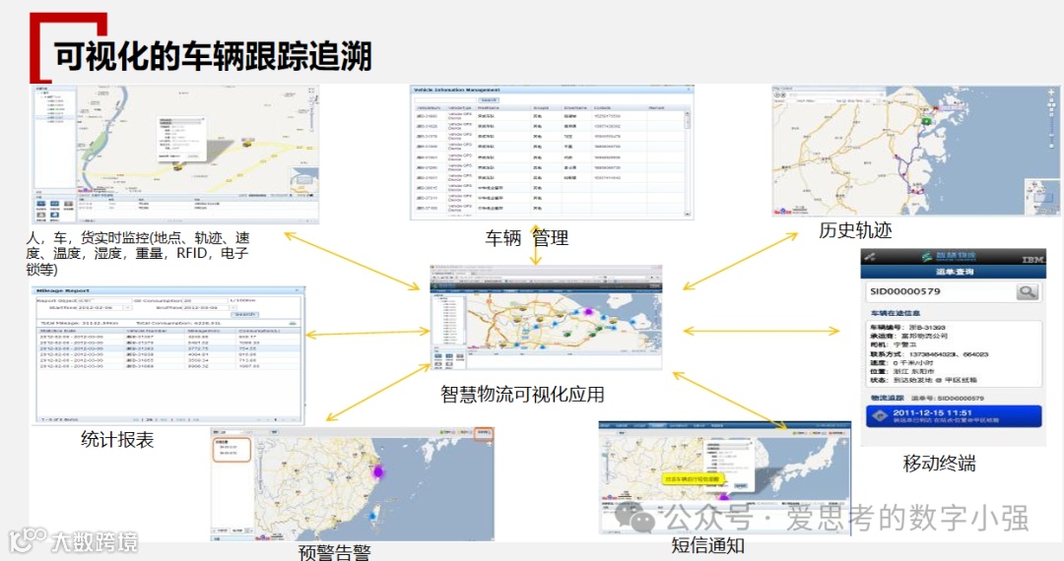Viewport: 1064px width, 561px height.
Task: Open the StartTime date dropdown in Mileage Report
Action: tap(127, 308)
